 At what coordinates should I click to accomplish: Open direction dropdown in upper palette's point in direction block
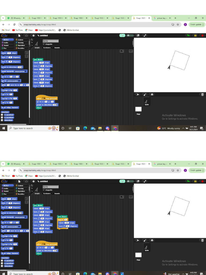coord(21,67)
